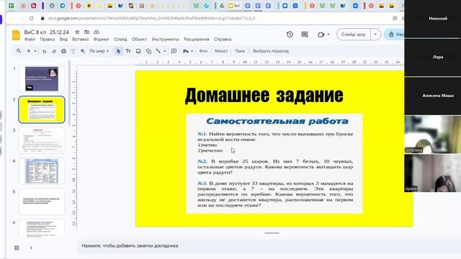Open the Формат menu

click(x=102, y=40)
